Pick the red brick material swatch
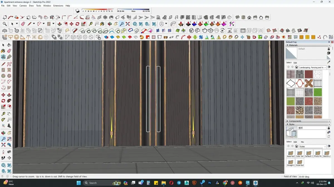Screen dimensions: 334x187 [309, 74]
